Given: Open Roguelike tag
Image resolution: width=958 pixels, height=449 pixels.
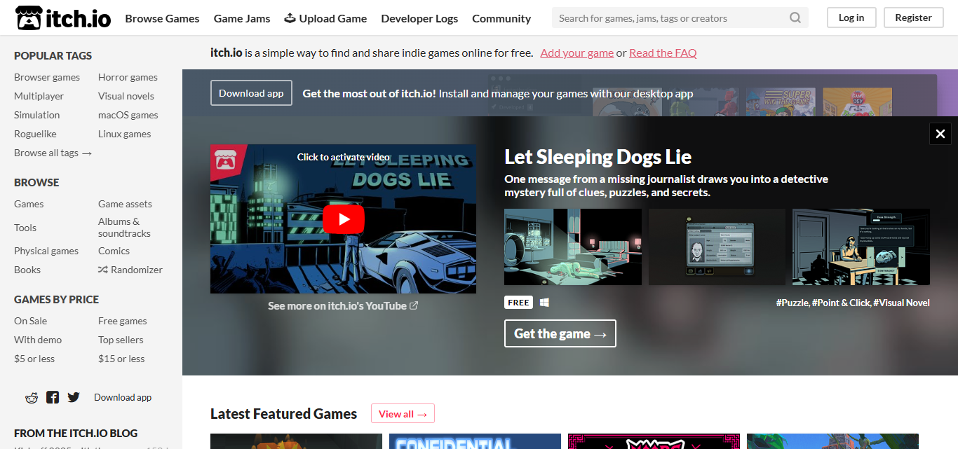Looking at the screenshot, I should tap(35, 134).
